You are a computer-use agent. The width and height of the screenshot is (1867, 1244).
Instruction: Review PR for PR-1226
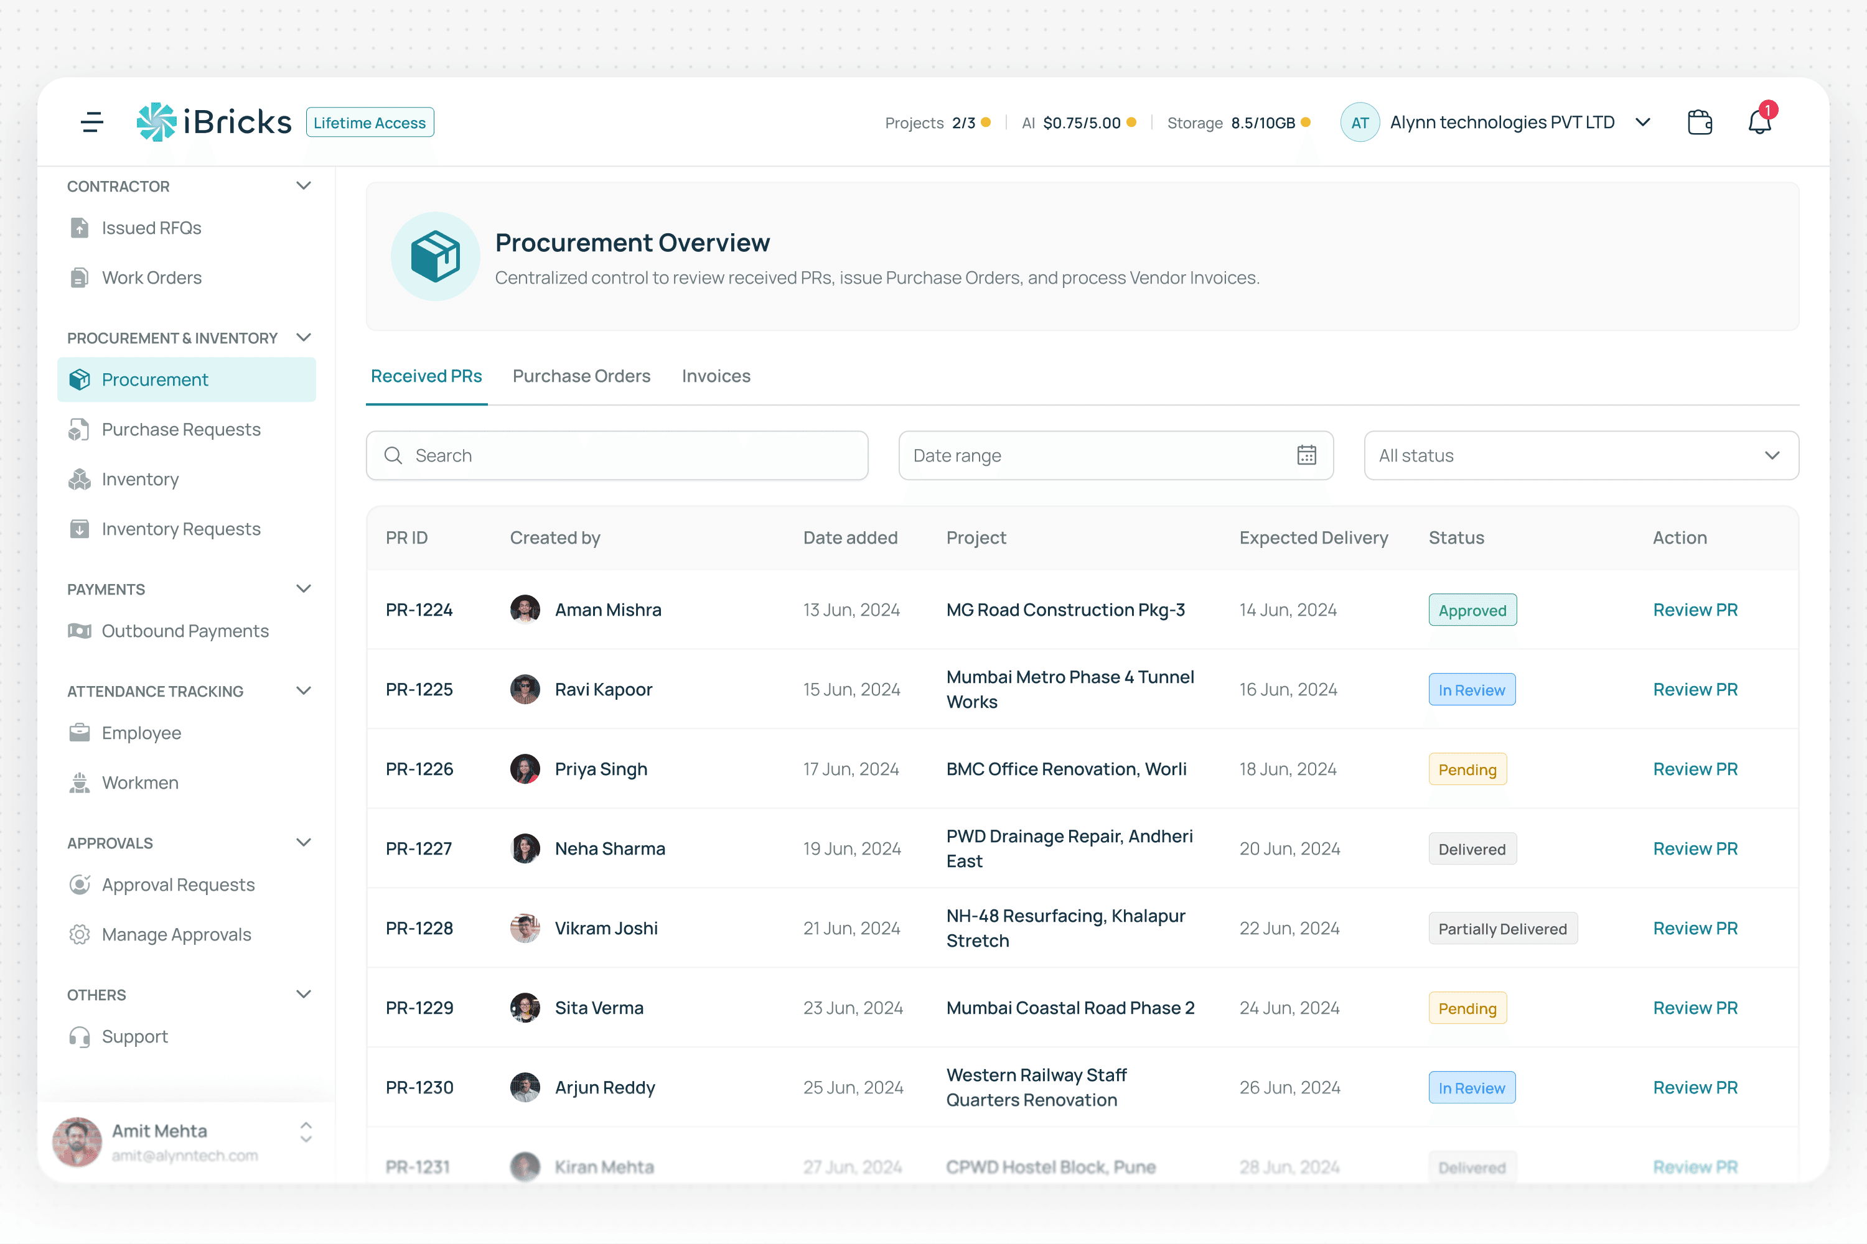click(x=1695, y=769)
